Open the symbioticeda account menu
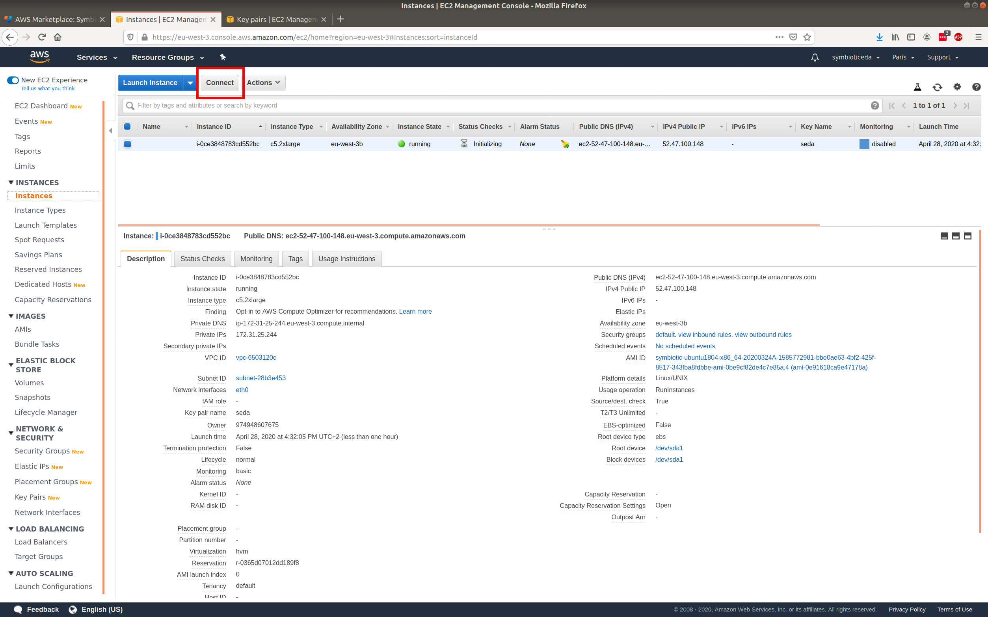The height and width of the screenshot is (617, 988). pos(855,58)
